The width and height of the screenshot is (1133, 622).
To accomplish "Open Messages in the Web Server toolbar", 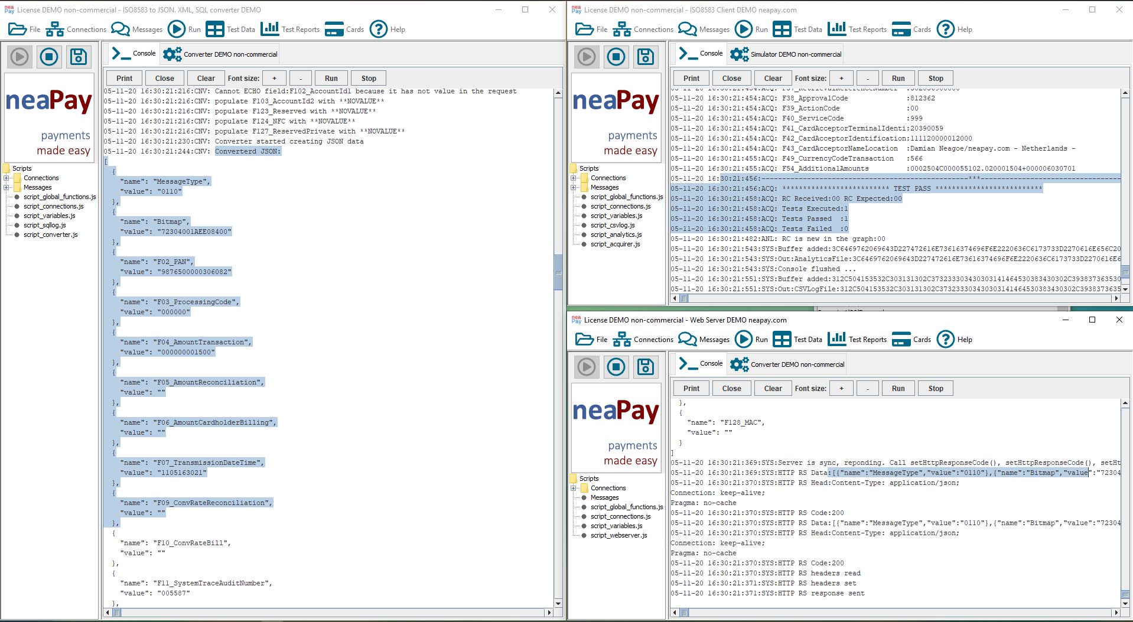I will tap(704, 339).
